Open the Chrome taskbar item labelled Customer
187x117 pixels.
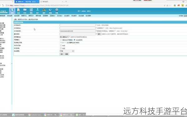35,115
